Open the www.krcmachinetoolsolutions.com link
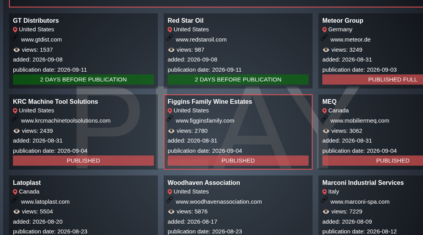This screenshot has height=235, width=423. click(65, 121)
